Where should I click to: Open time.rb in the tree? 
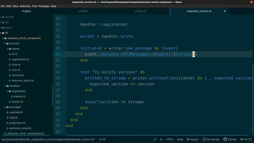[16, 65]
